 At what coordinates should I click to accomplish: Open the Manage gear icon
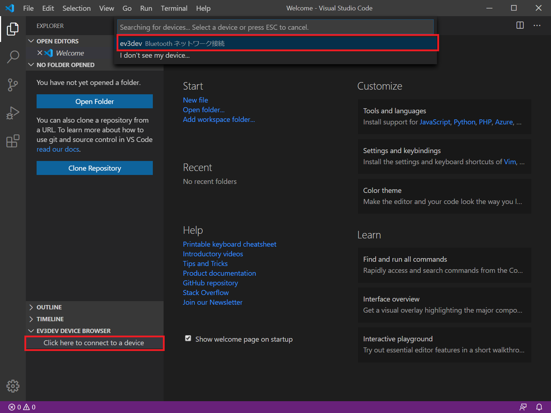(13, 386)
